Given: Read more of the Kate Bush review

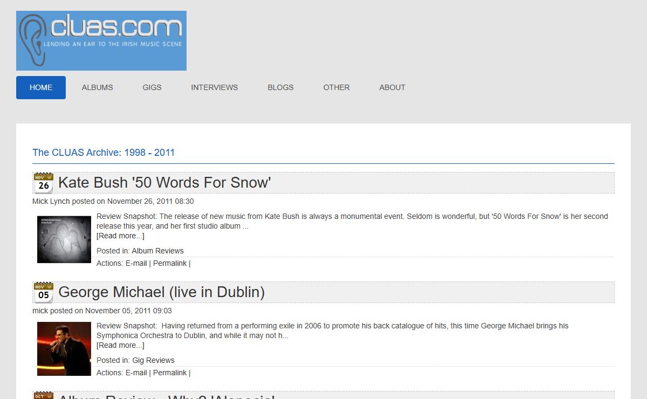Looking at the screenshot, I should (x=120, y=236).
